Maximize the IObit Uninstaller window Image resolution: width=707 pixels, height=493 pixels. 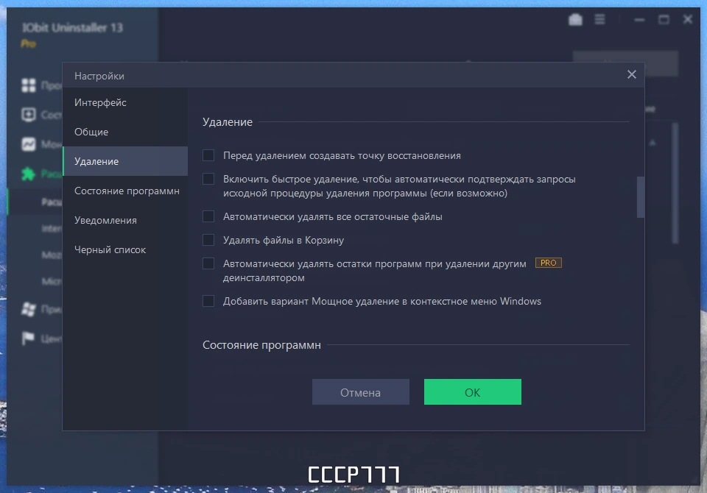(664, 19)
